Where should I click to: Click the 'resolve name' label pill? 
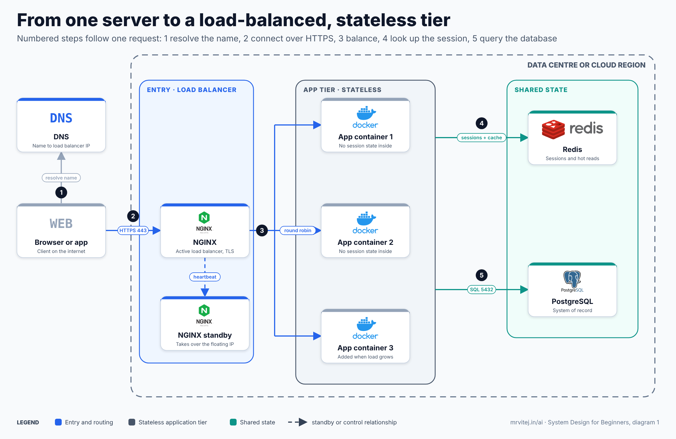61,178
